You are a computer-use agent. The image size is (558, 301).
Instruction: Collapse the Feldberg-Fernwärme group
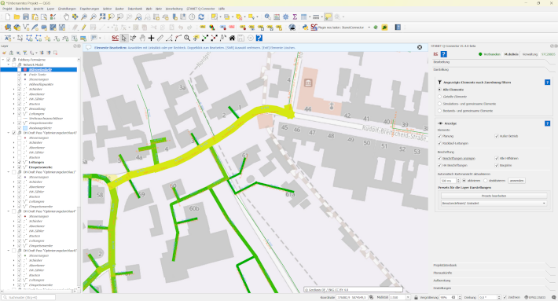3,60
